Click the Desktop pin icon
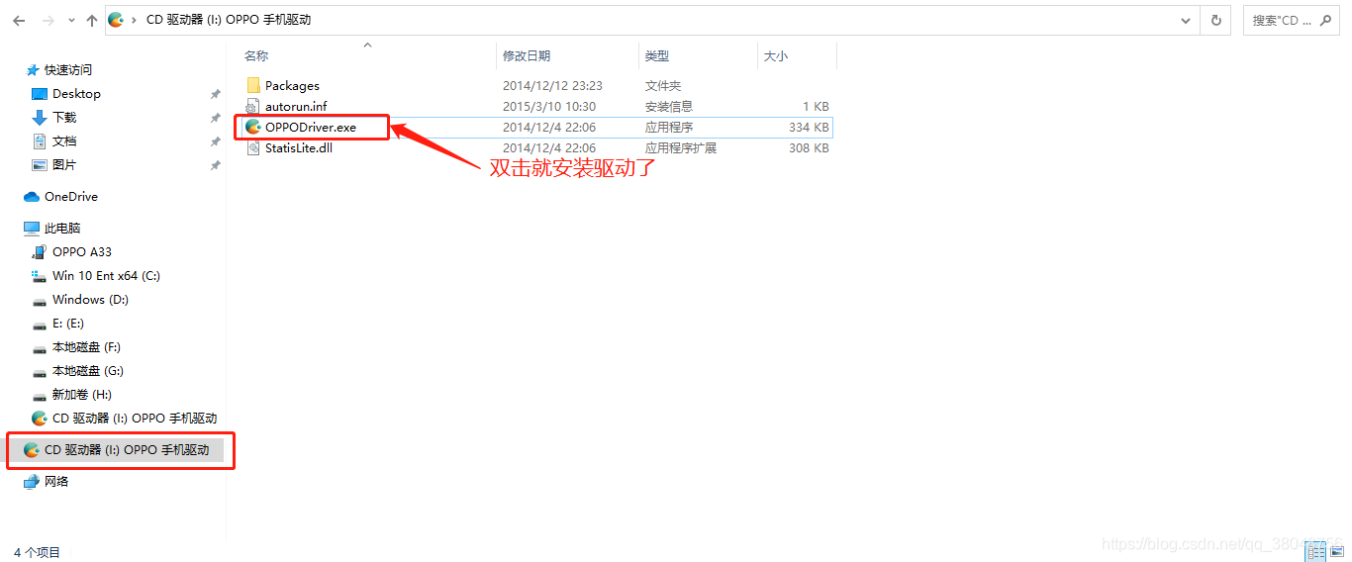 click(x=215, y=94)
